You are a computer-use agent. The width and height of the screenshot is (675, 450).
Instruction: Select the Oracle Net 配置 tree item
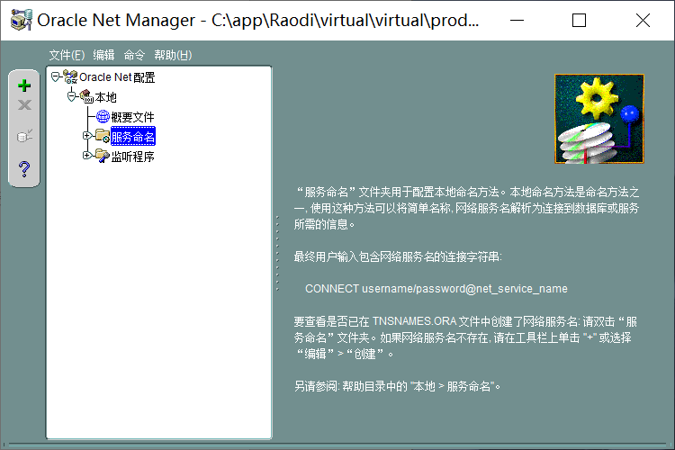coord(117,77)
